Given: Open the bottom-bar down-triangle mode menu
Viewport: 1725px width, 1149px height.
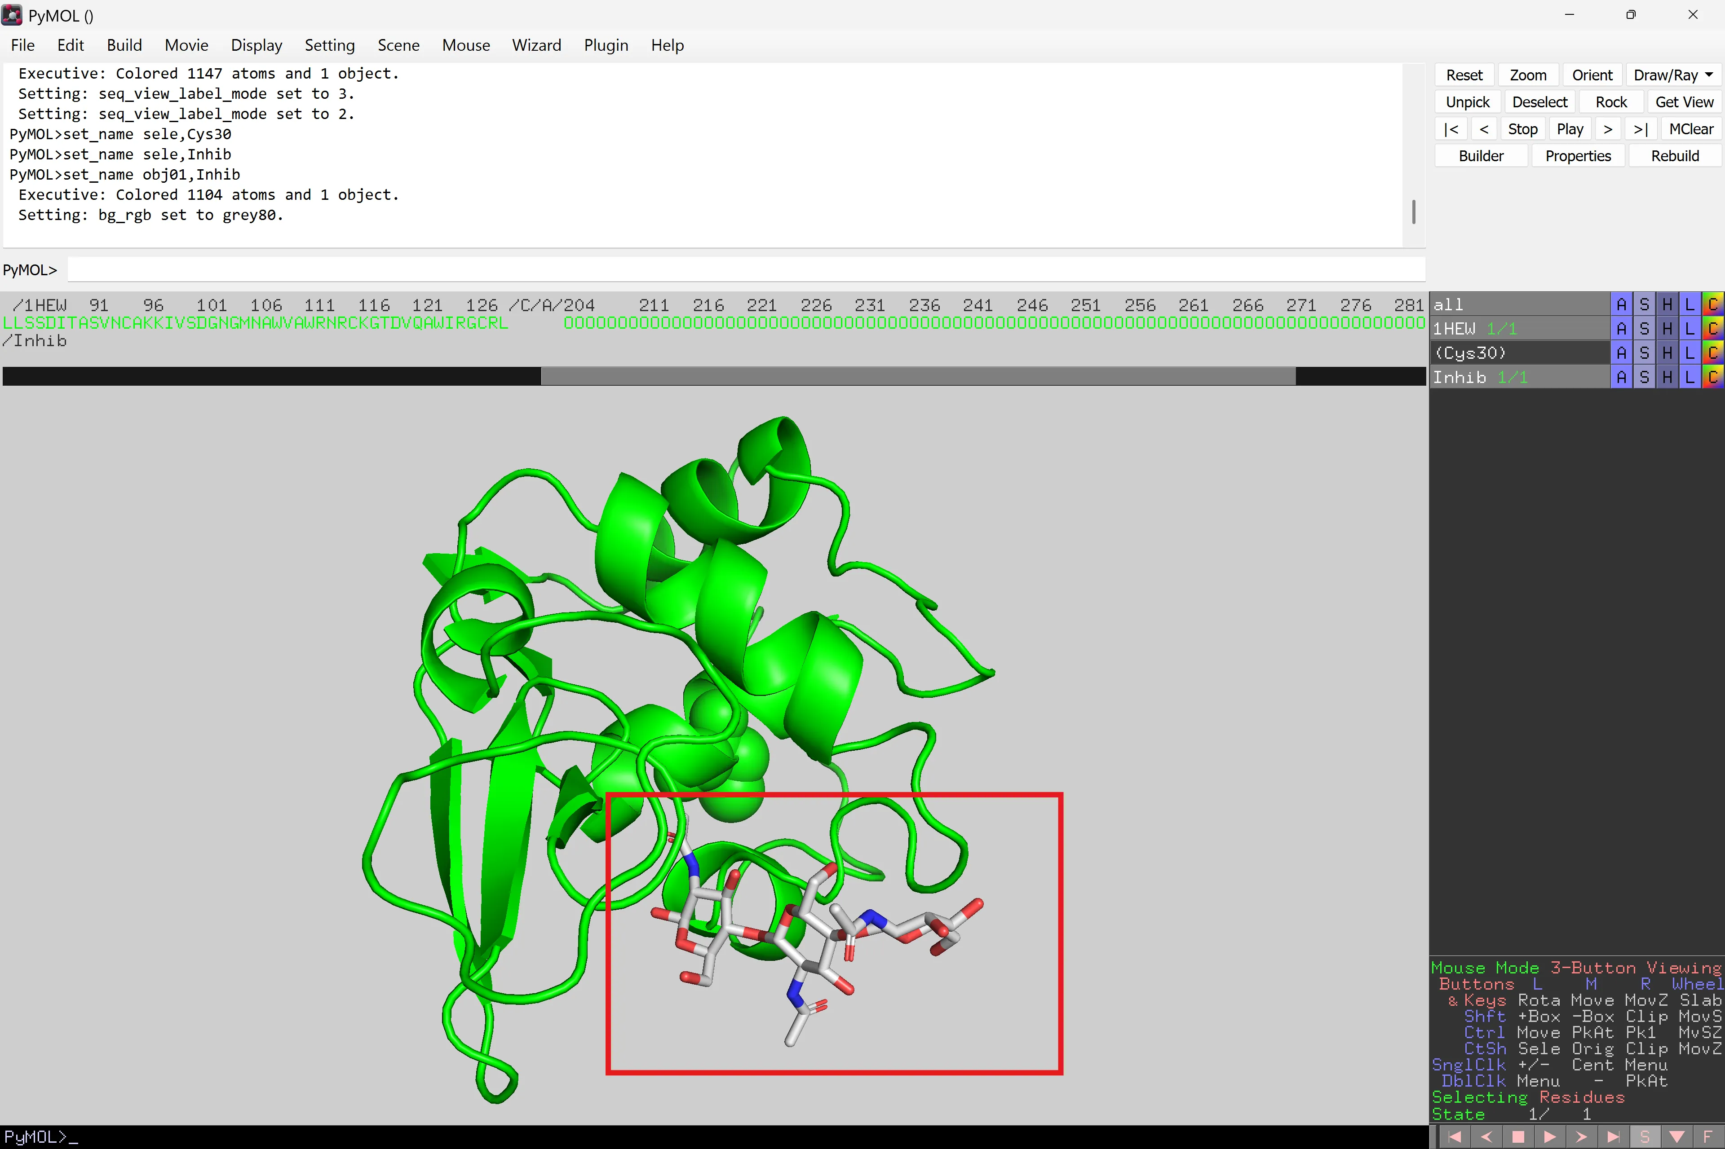Looking at the screenshot, I should pyautogui.click(x=1676, y=1136).
